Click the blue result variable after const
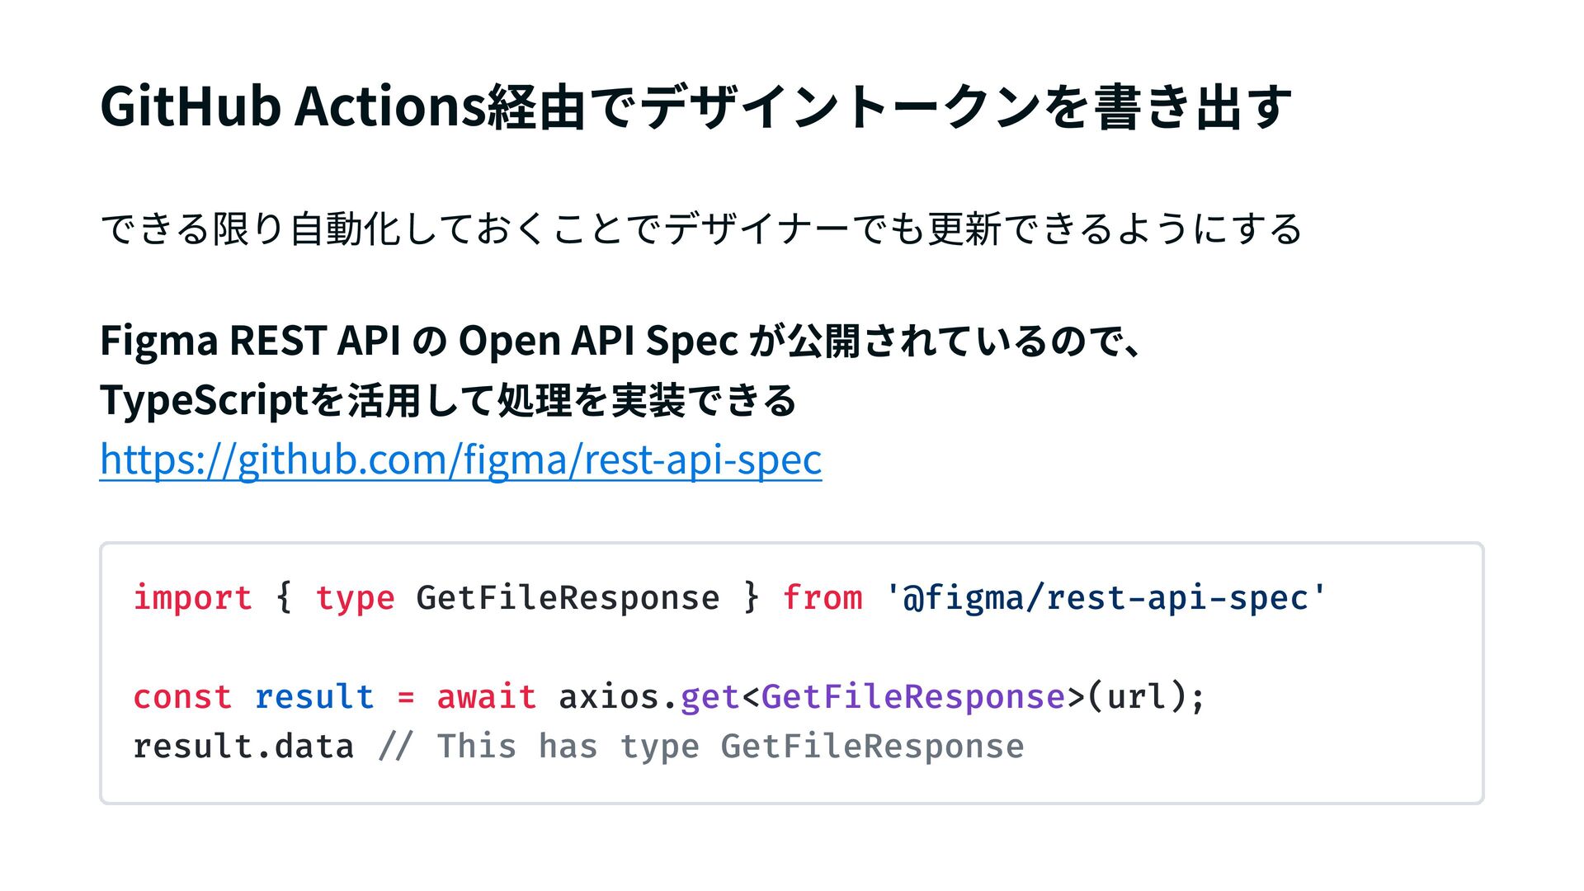This screenshot has width=1584, height=891. [313, 697]
